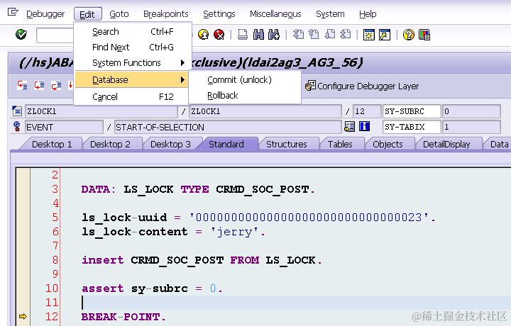Viewport: 511px width, 326px height.
Task: Click the Find binoculars icon
Action: 258,34
